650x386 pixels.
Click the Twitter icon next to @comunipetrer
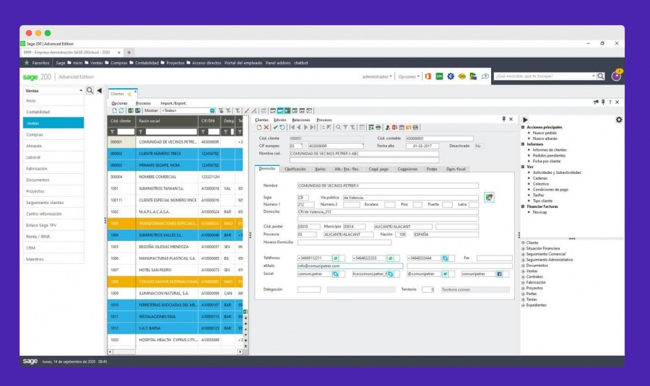(x=445, y=274)
